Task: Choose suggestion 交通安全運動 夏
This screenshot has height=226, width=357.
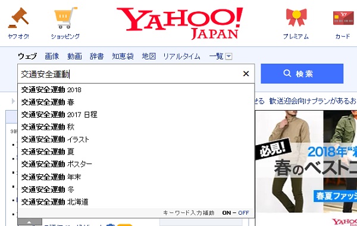Action: pyautogui.click(x=136, y=152)
